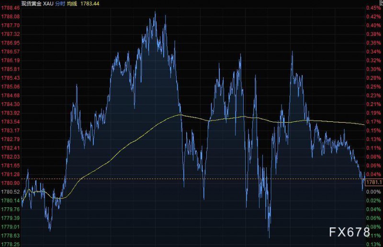Click the green price label 1780.14
This screenshot has height=247, width=383.
point(10,201)
